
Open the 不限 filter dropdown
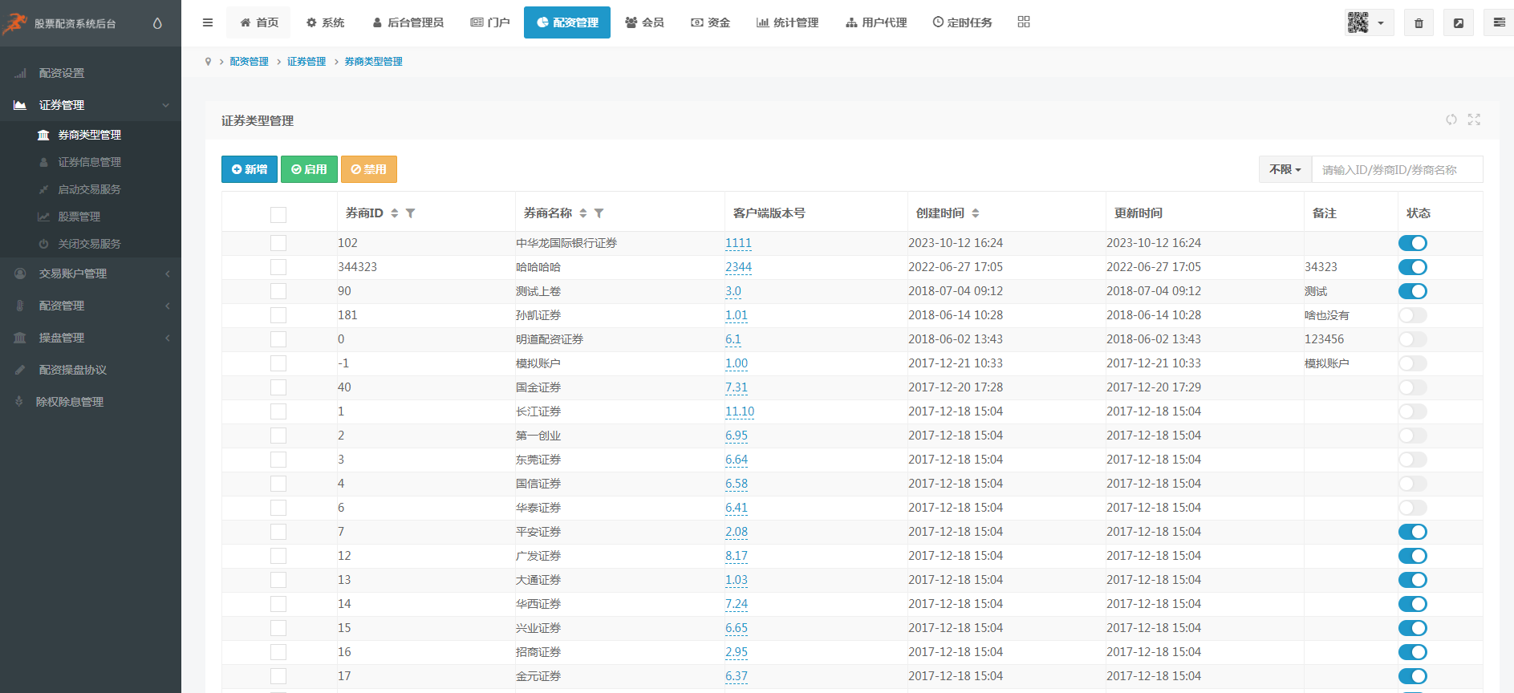coord(1285,169)
